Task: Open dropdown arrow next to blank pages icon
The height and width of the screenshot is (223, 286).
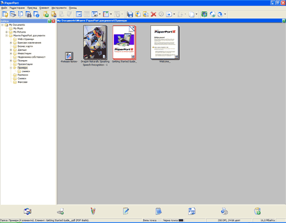Action: pos(196,14)
